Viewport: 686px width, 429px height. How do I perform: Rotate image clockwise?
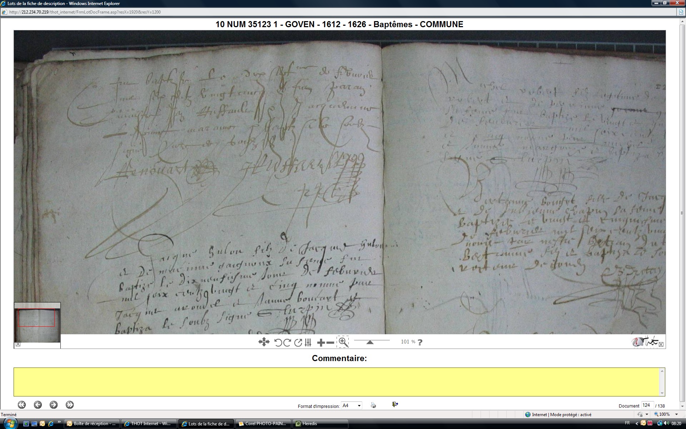[287, 342]
